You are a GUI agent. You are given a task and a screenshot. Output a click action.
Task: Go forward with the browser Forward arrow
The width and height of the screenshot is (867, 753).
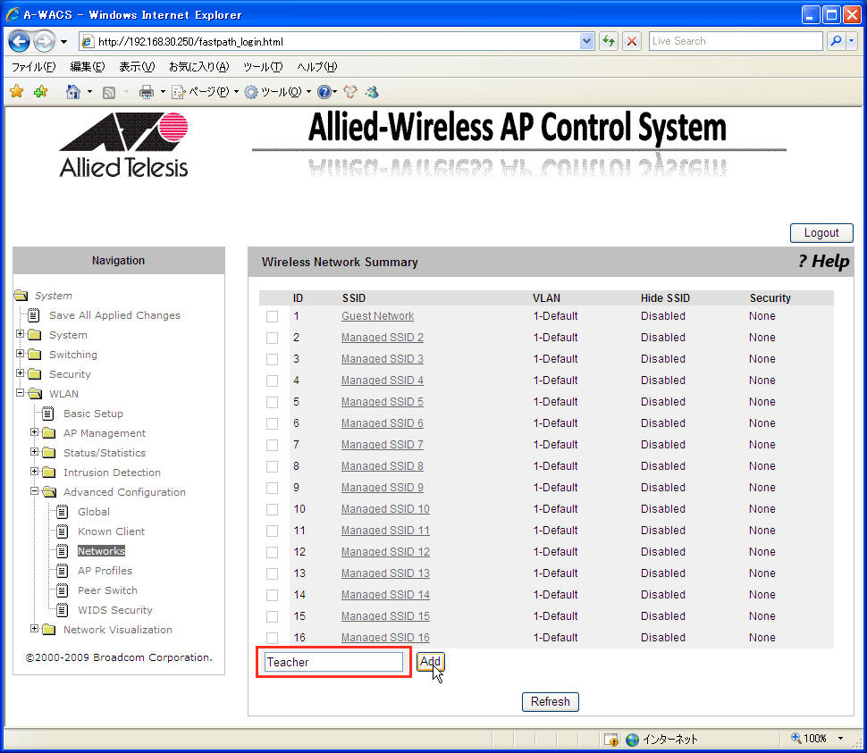tap(44, 41)
